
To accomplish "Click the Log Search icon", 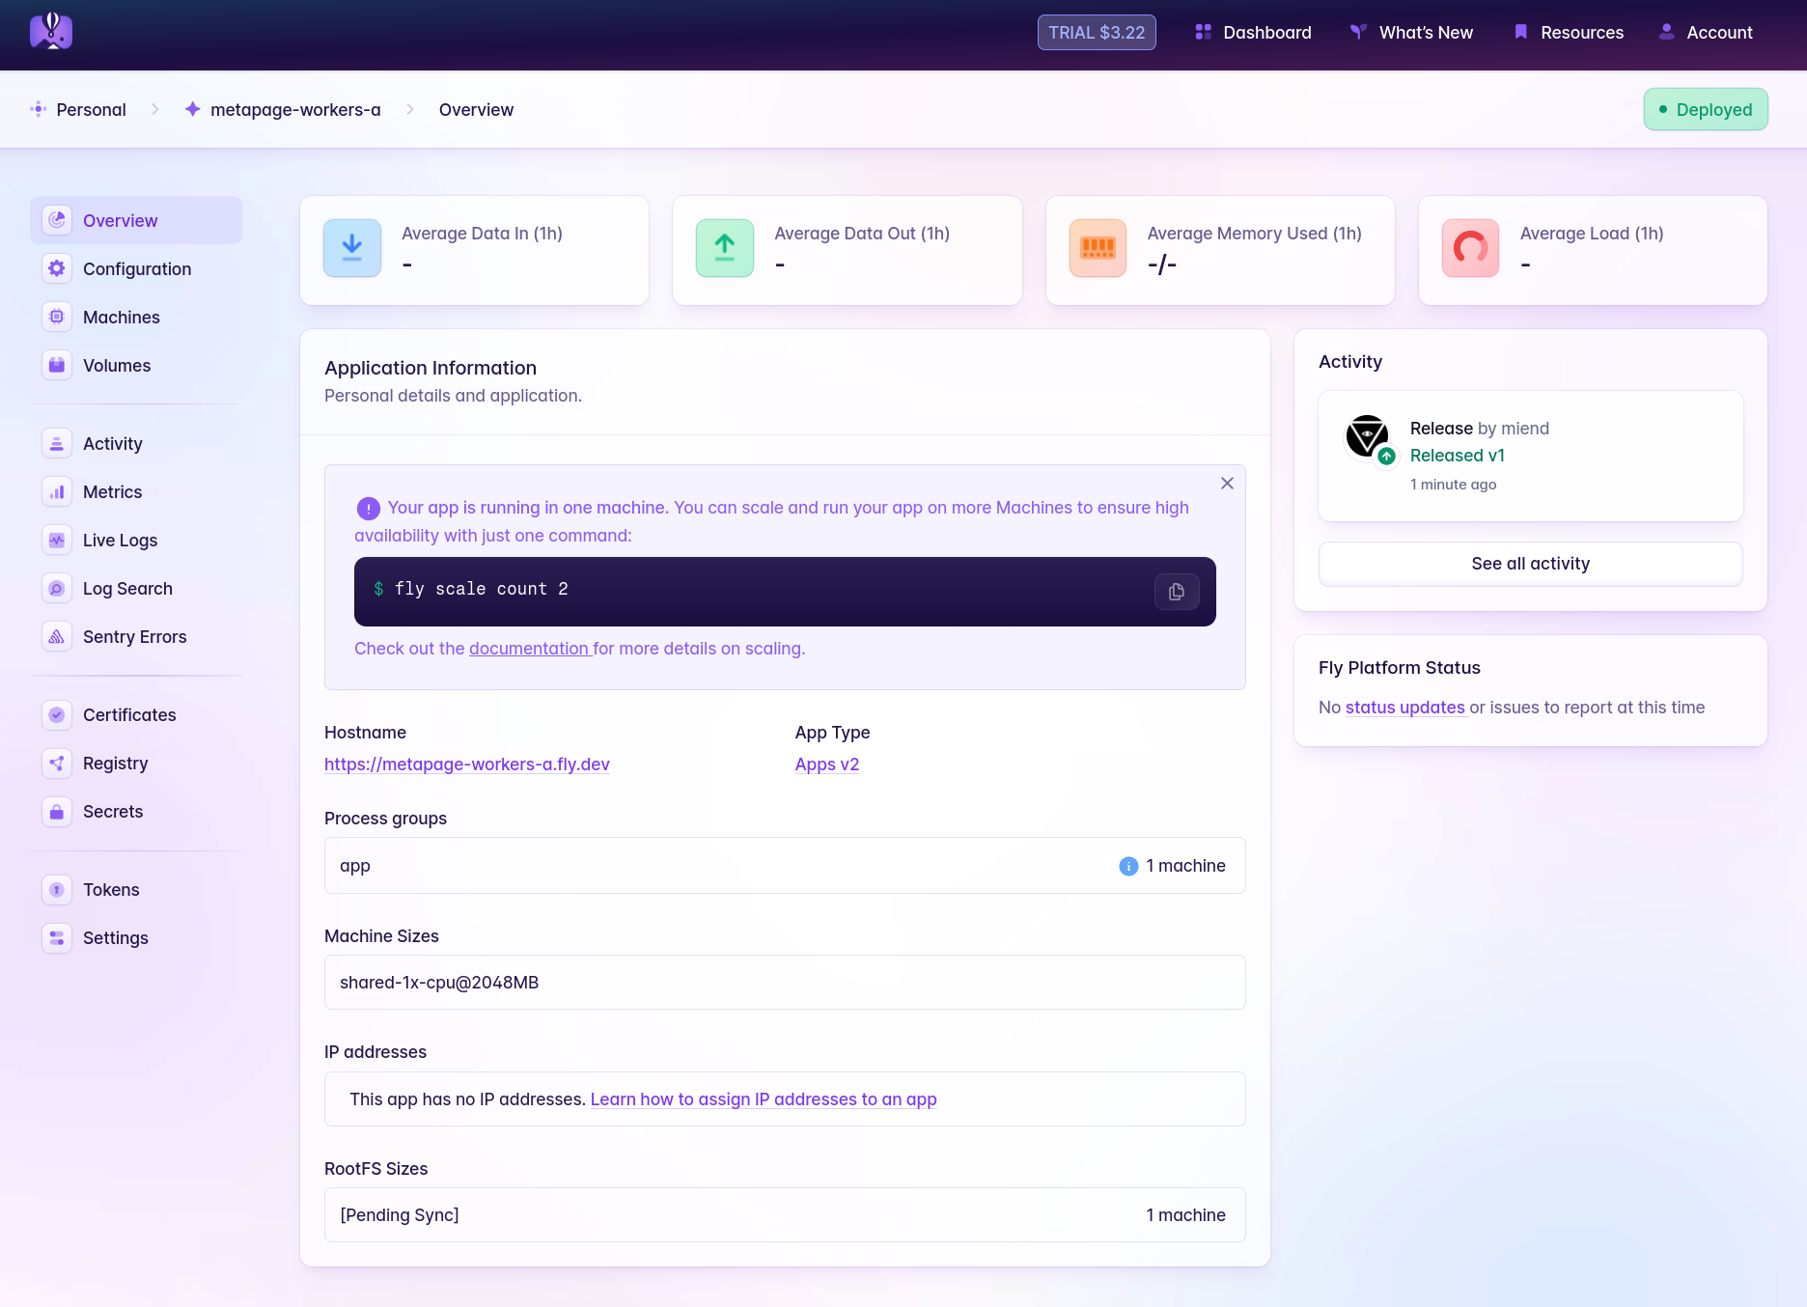I will pyautogui.click(x=57, y=588).
